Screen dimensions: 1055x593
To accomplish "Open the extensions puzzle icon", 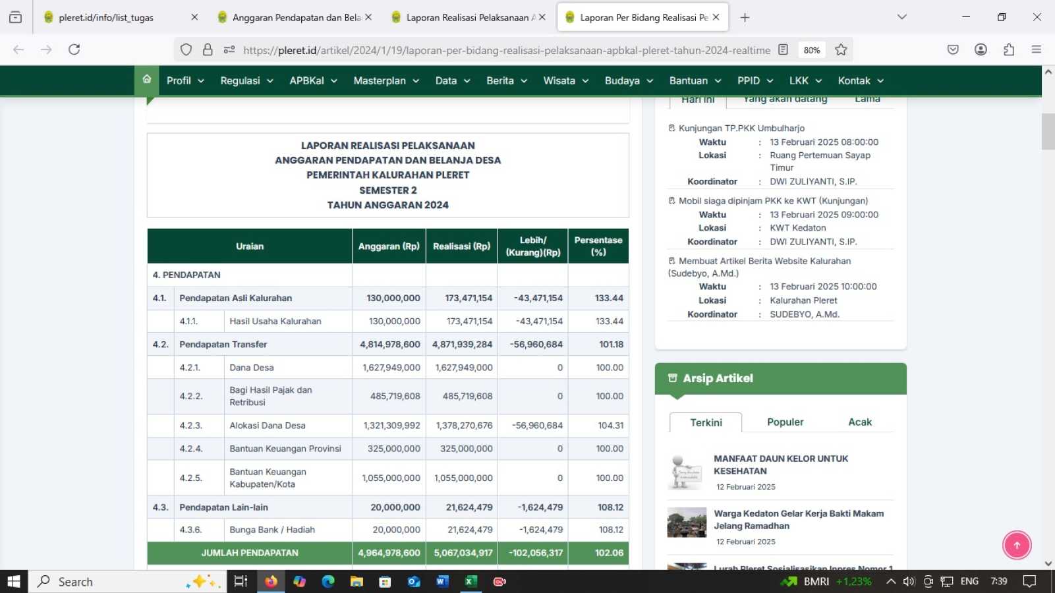I will click(x=1009, y=49).
